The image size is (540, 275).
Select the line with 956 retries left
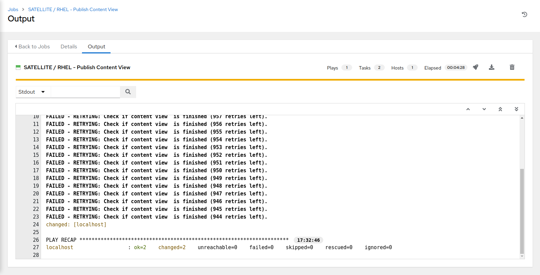[x=157, y=124]
